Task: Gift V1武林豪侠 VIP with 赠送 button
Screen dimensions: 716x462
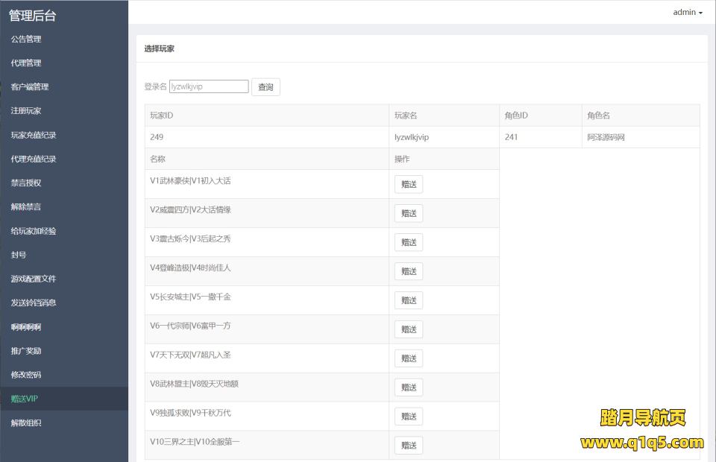Action: click(409, 184)
